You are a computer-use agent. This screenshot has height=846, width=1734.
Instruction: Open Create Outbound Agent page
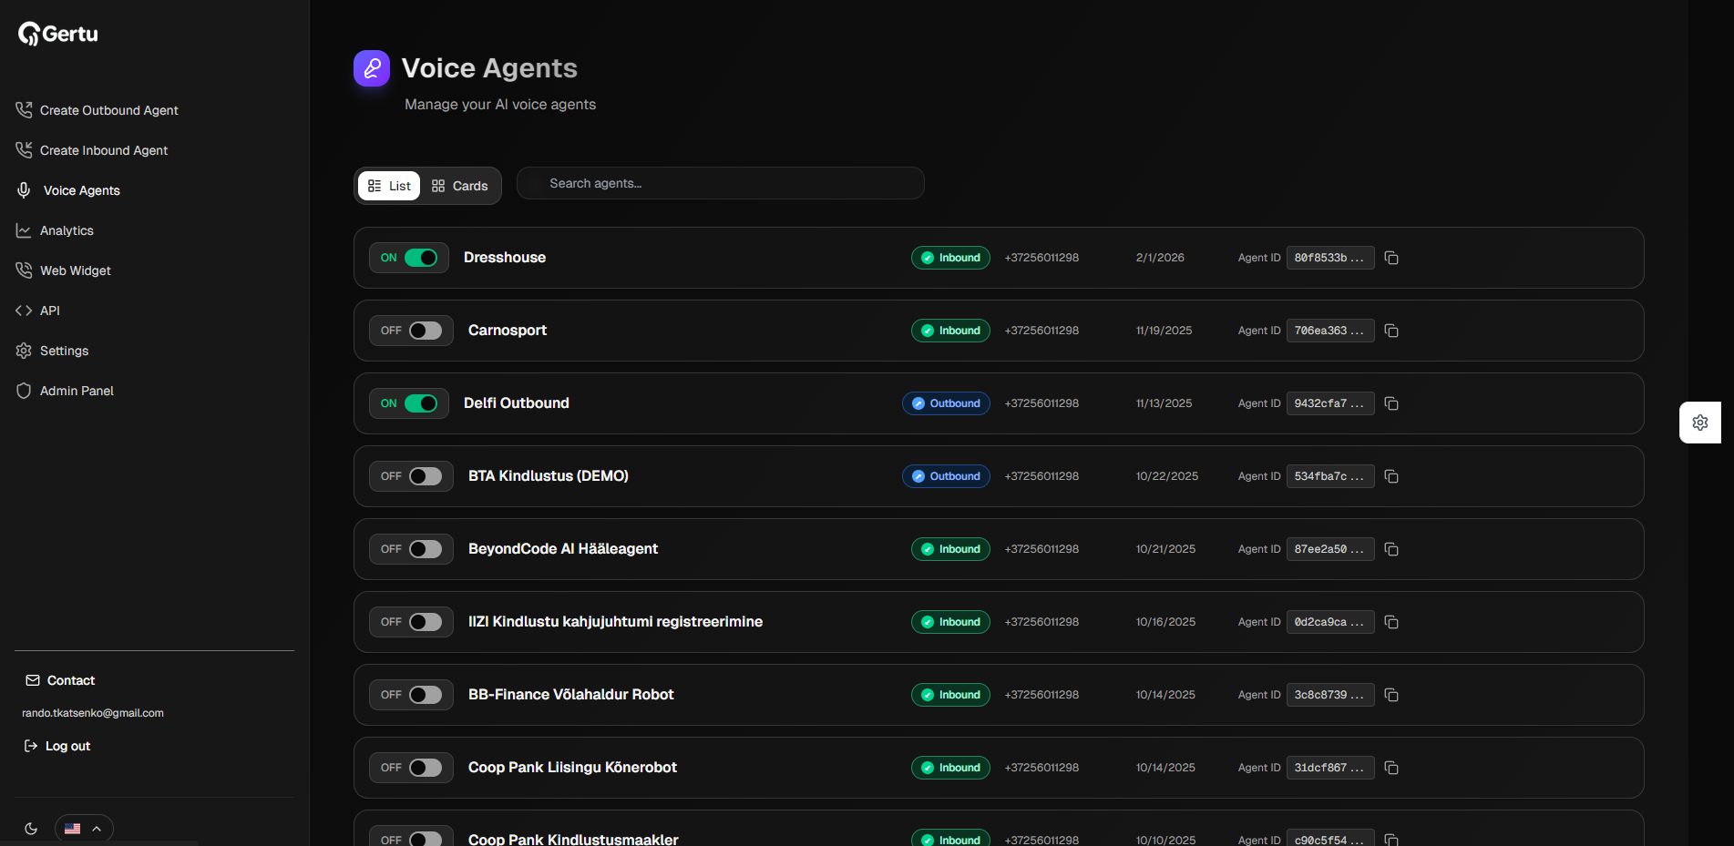pyautogui.click(x=108, y=110)
